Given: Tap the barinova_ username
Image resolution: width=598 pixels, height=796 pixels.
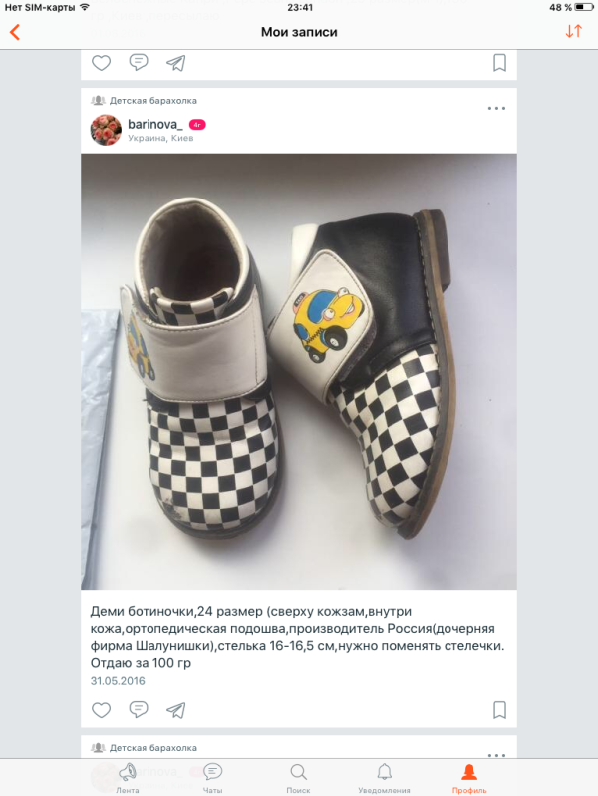Looking at the screenshot, I should (154, 123).
